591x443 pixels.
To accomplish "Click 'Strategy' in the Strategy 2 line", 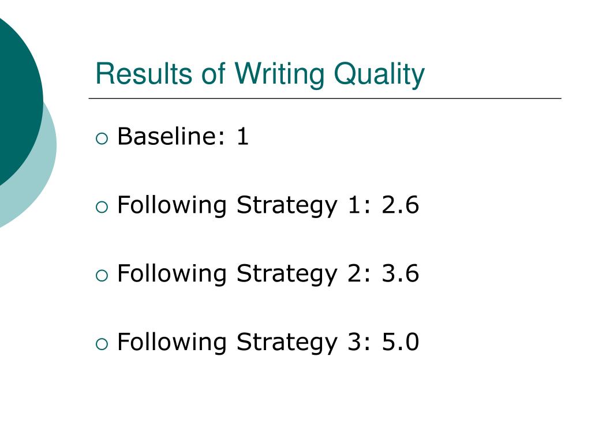I will click(287, 275).
